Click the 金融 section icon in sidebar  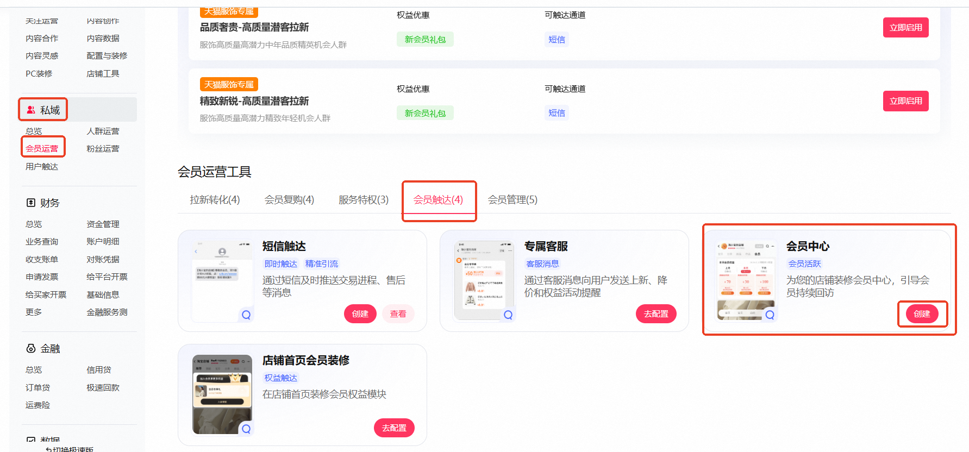tap(31, 348)
